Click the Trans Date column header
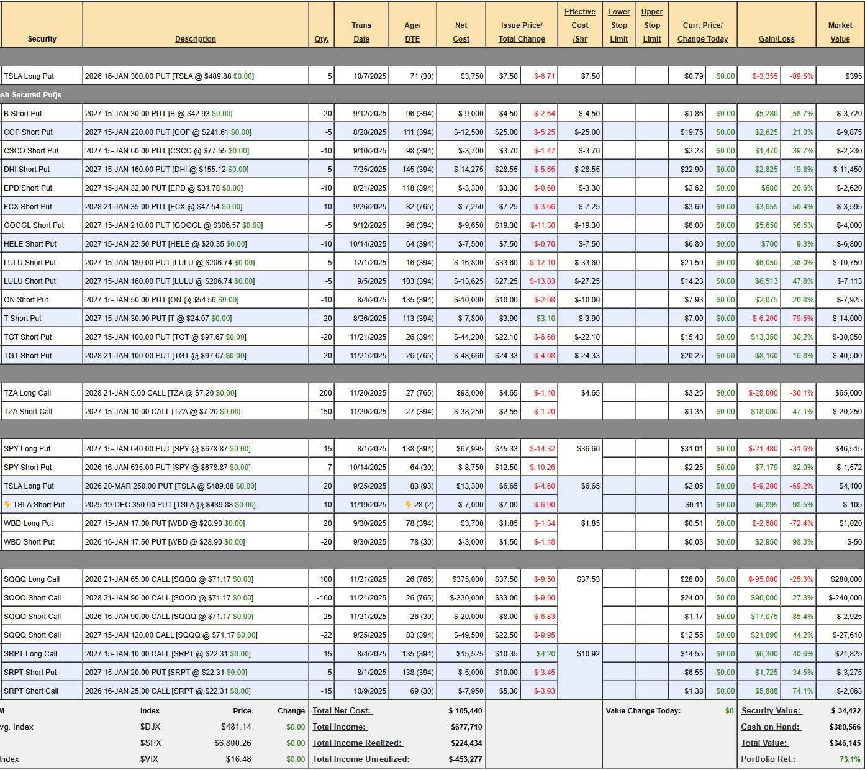This screenshot has height=770, width=865. 361,32
